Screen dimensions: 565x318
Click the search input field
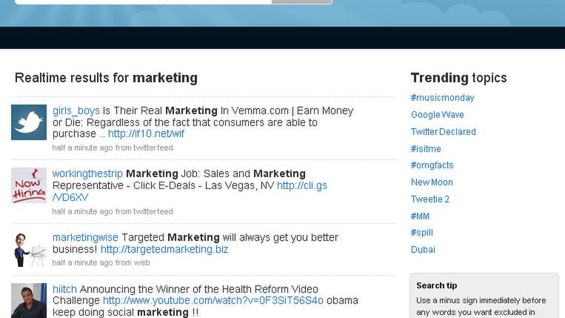[141, 1]
